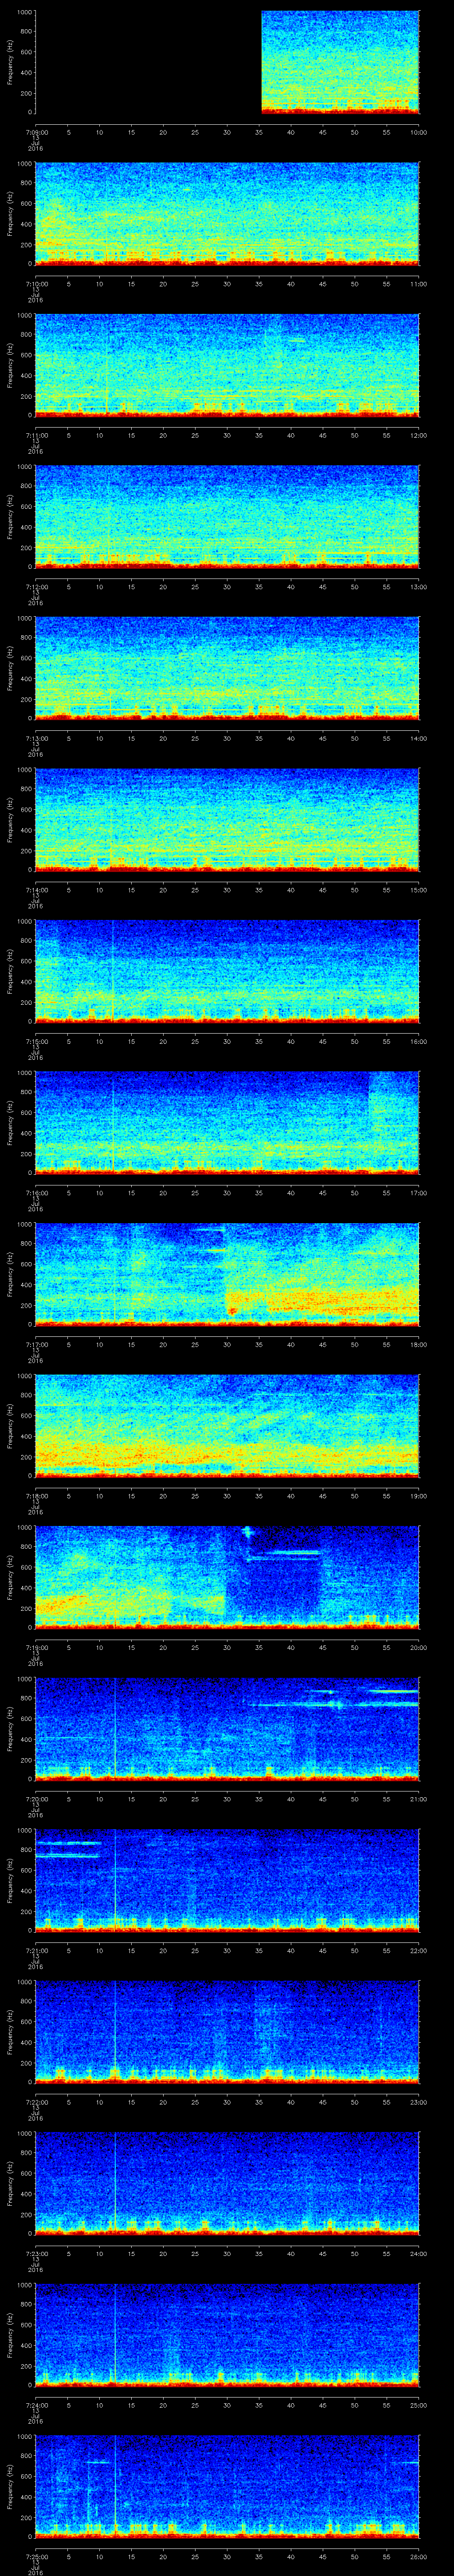Click the 7:24:00 start time label

click(36, 2405)
